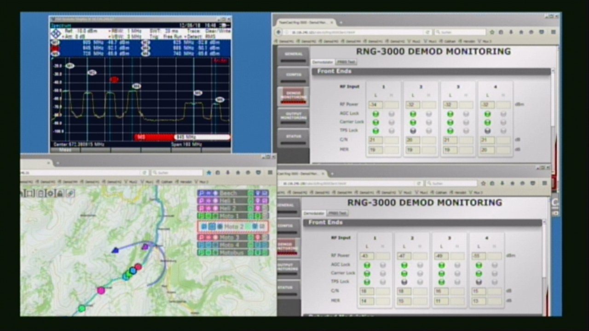Select Beech row in map tracker list

(x=233, y=194)
